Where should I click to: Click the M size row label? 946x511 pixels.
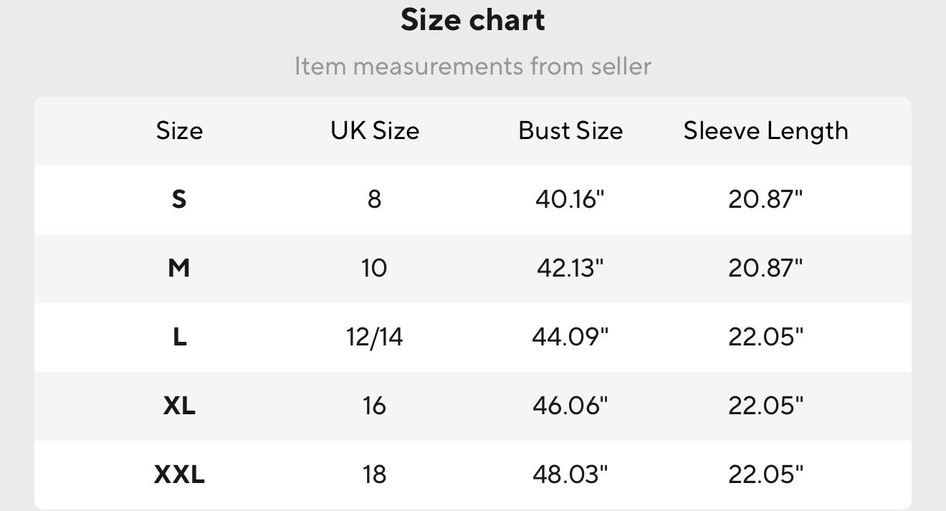pyautogui.click(x=179, y=268)
